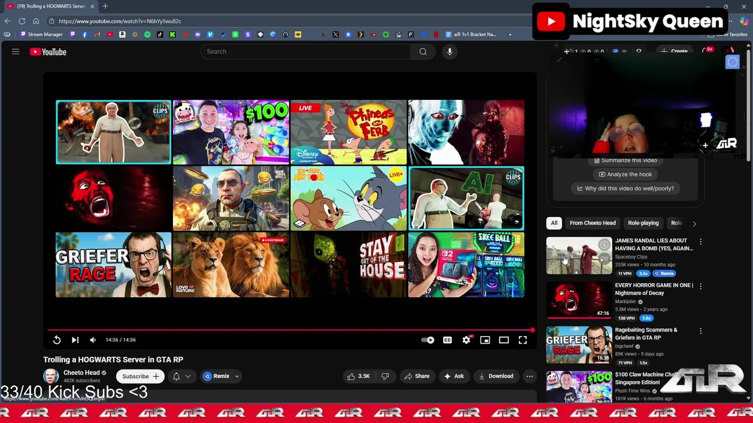Open Stream Manager bookmark
The width and height of the screenshot is (753, 423).
[41, 34]
